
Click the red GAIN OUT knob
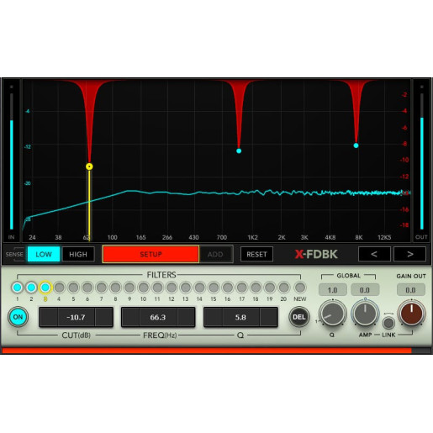(x=412, y=313)
